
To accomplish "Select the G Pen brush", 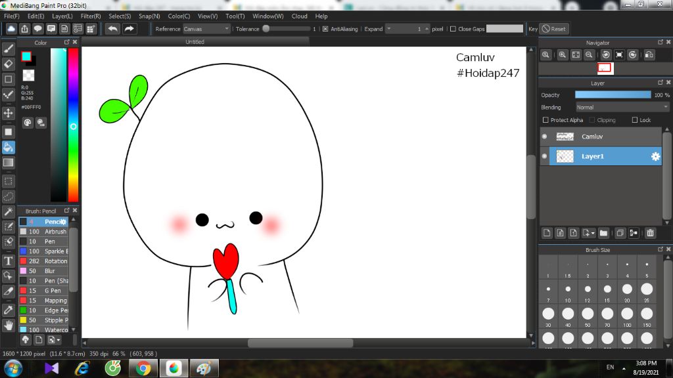I will click(x=43, y=291).
